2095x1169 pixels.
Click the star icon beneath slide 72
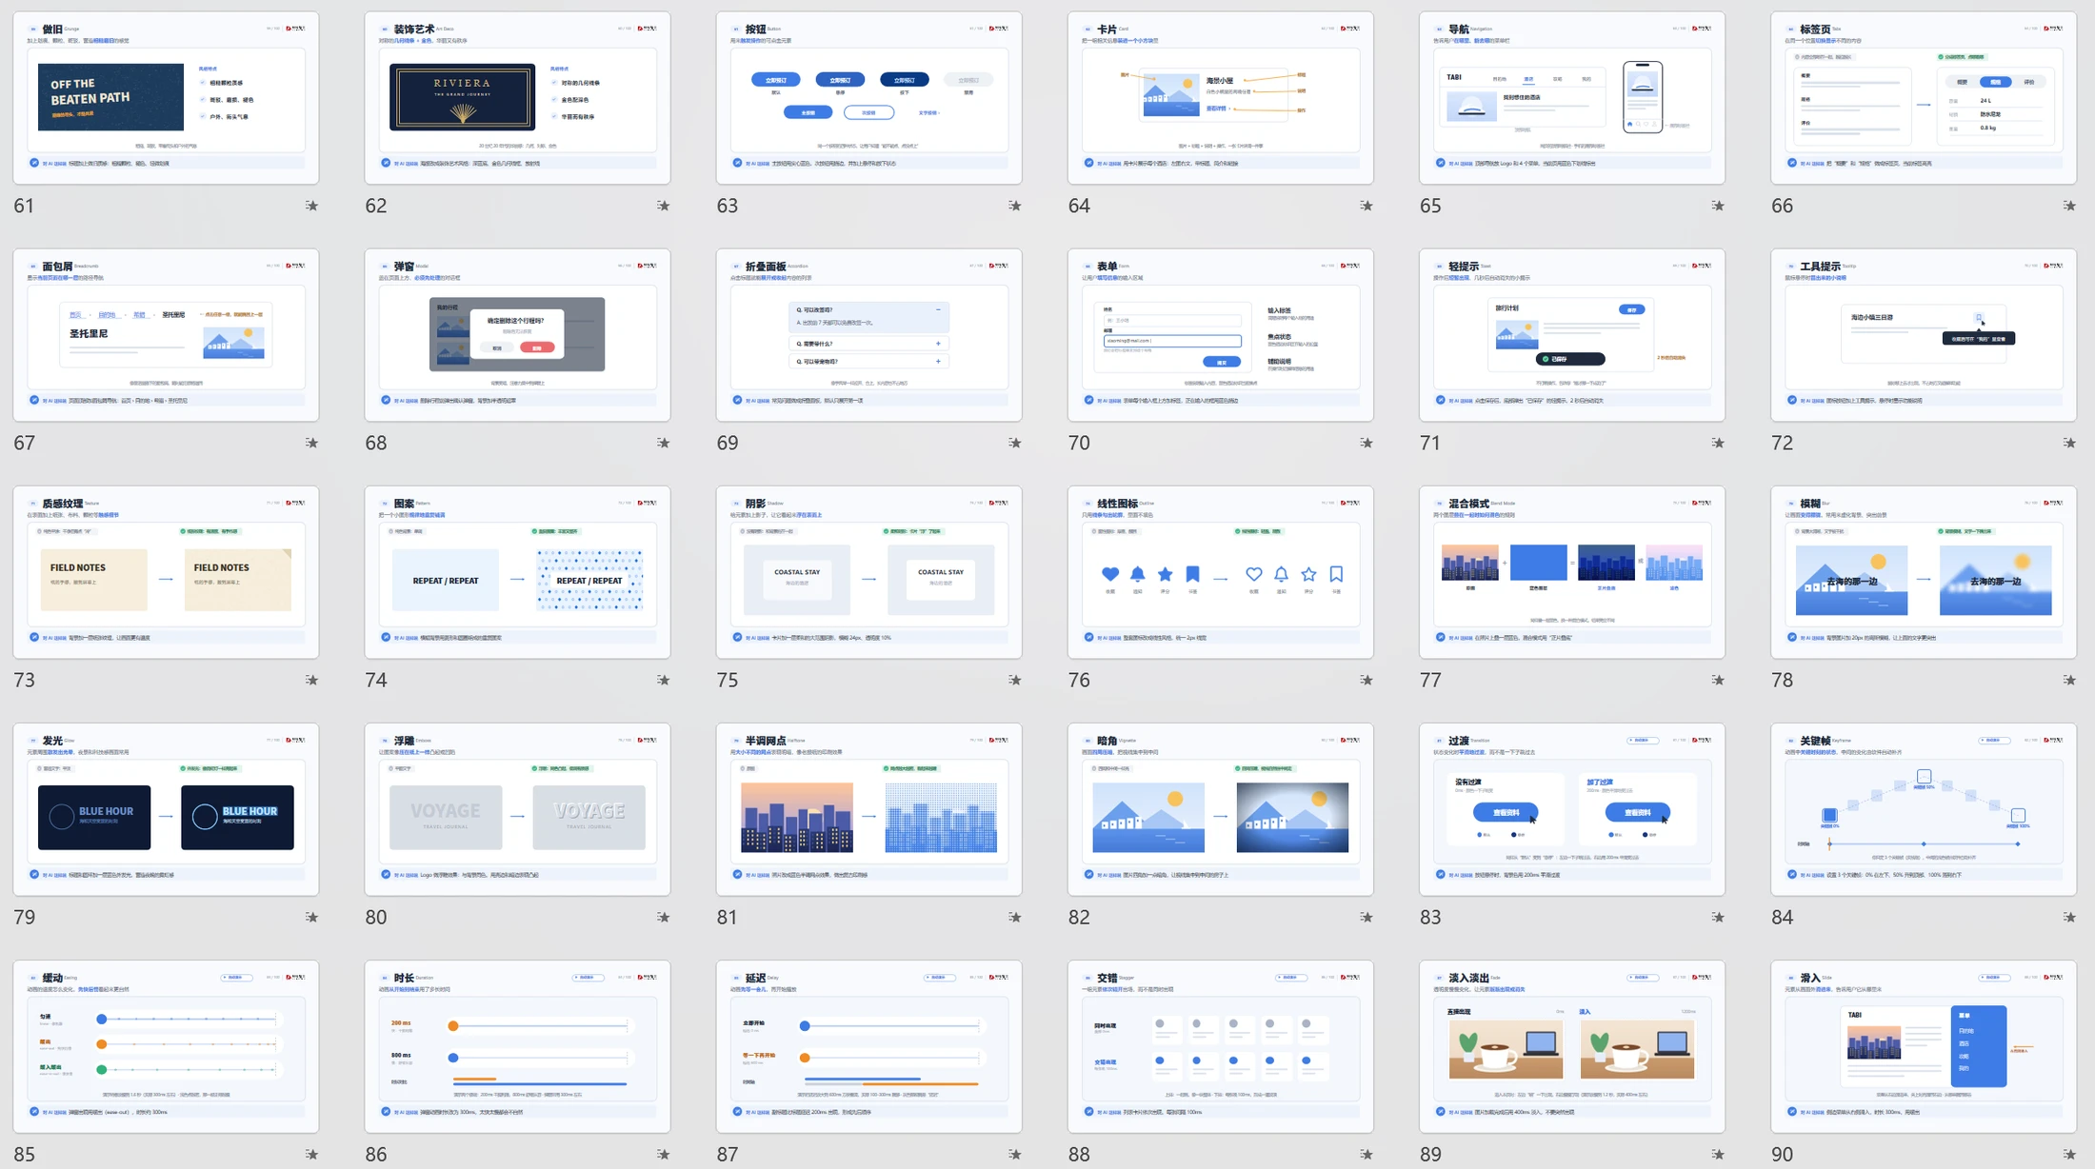2070,443
